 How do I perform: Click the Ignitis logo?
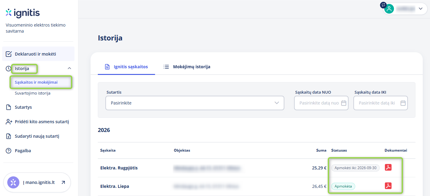(23, 13)
